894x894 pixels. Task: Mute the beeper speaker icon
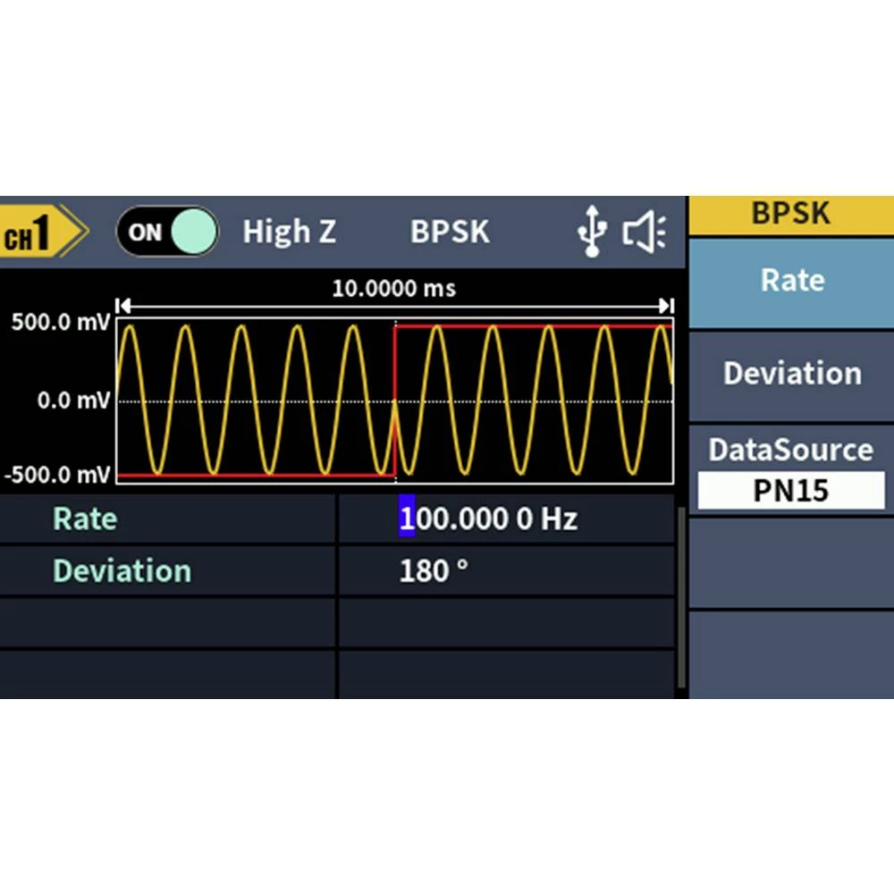click(644, 233)
